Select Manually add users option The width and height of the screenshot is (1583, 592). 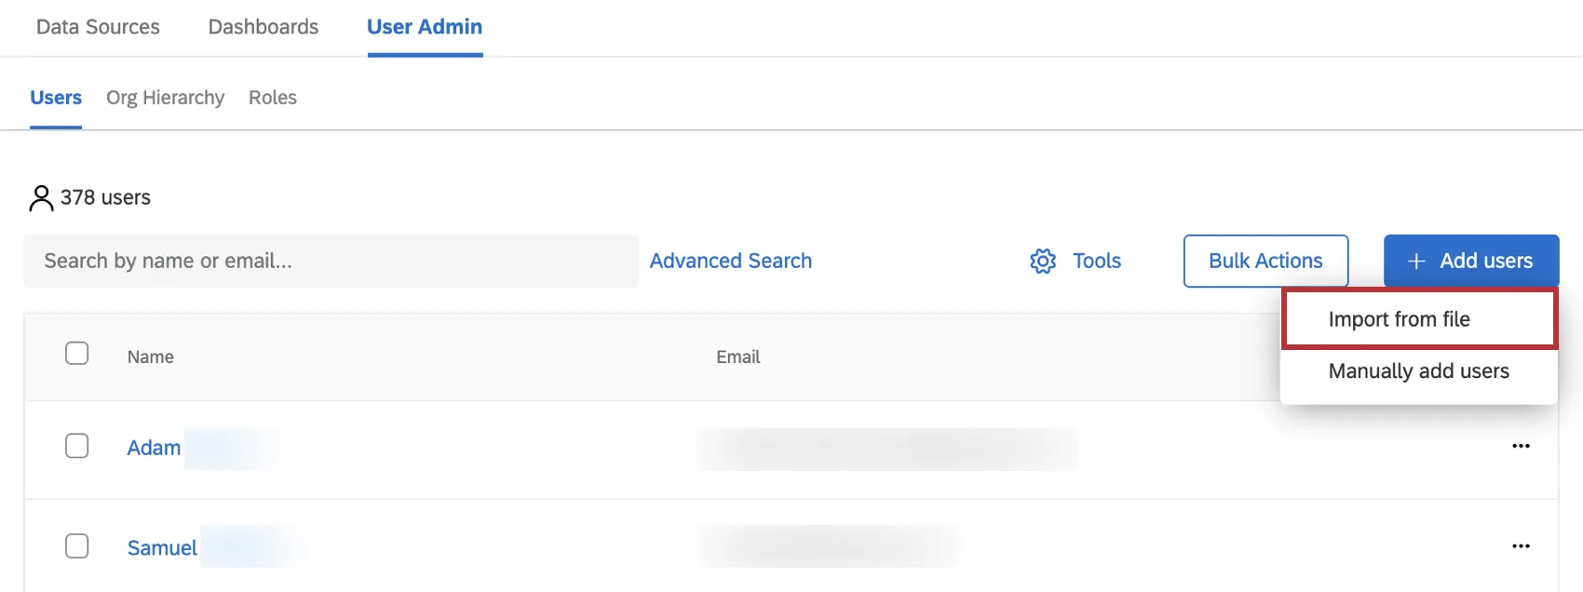pos(1417,370)
